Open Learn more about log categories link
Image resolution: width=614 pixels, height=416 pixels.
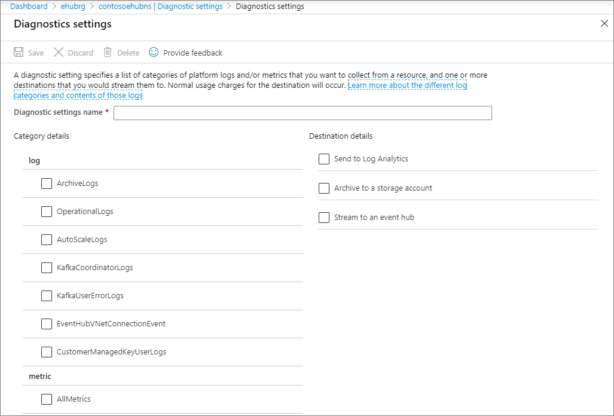point(407,85)
